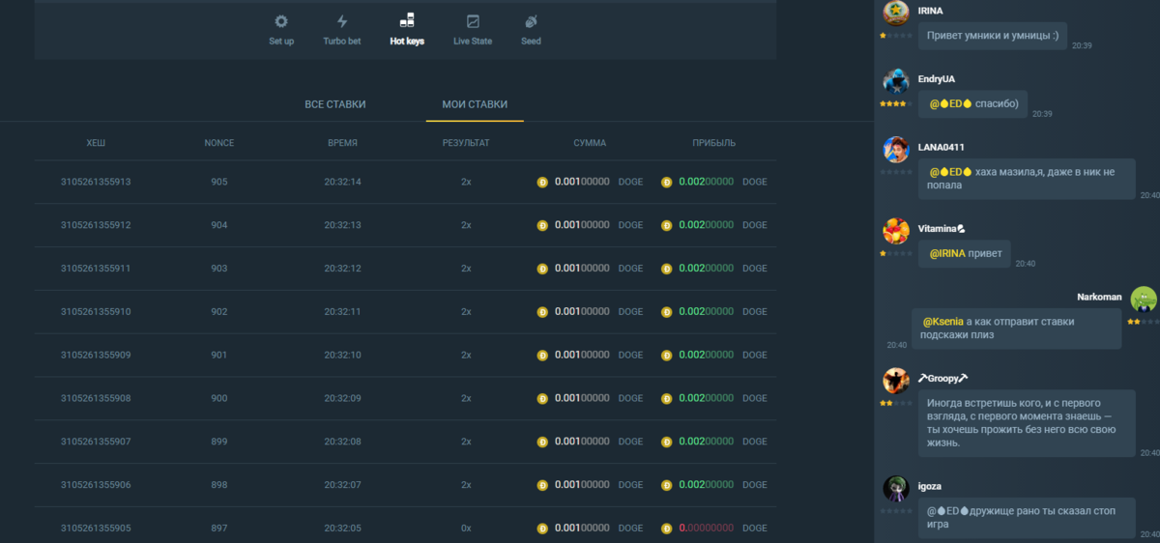Click the @Ksenia mention in chat
This screenshot has height=543, width=1160.
click(x=947, y=321)
